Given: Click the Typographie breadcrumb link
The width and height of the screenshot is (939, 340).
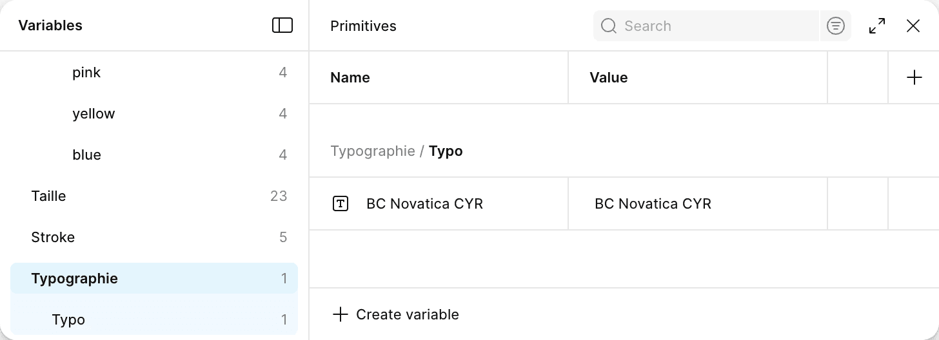Looking at the screenshot, I should tap(373, 151).
